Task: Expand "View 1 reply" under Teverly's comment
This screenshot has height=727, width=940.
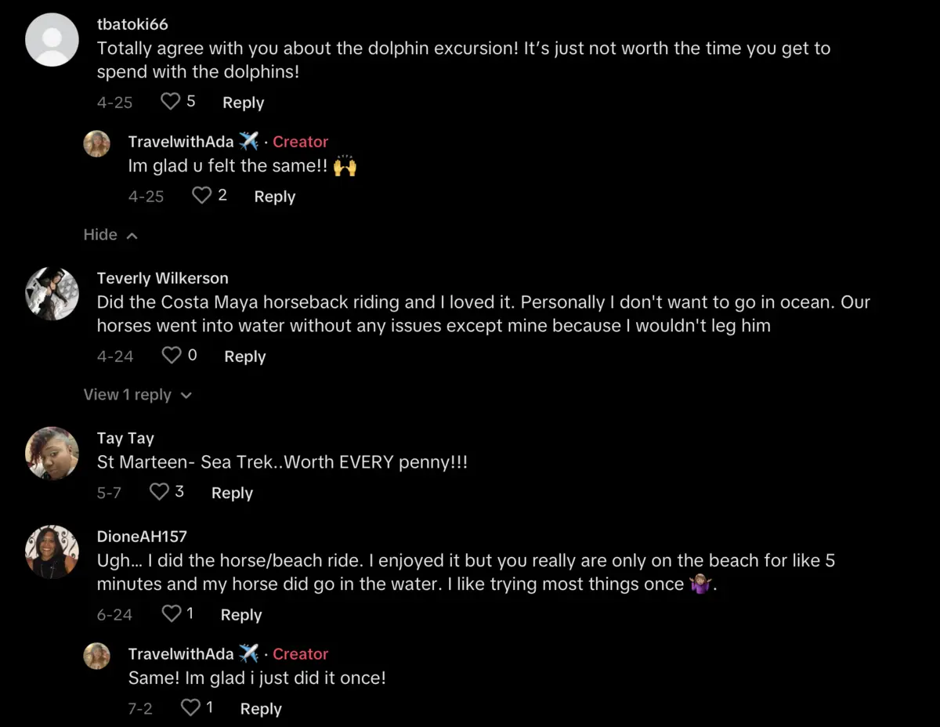Action: click(x=137, y=395)
